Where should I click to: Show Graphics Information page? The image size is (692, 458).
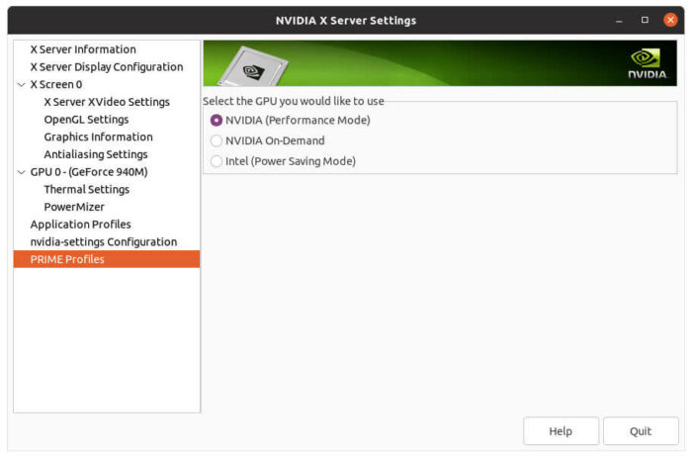click(x=99, y=137)
